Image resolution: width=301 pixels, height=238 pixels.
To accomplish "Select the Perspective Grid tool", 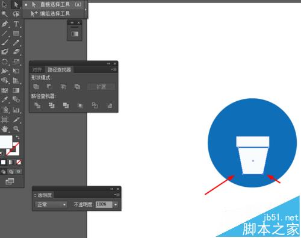I will 16,81.
